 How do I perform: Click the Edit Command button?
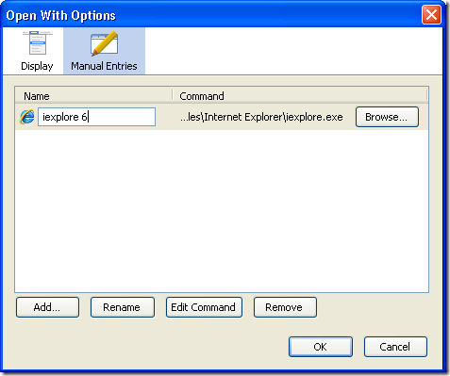click(204, 307)
